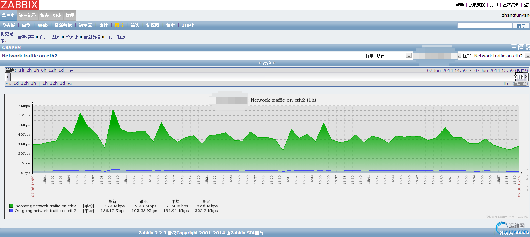Set zoom to 6h
This screenshot has width=530, height=237.
[44, 70]
